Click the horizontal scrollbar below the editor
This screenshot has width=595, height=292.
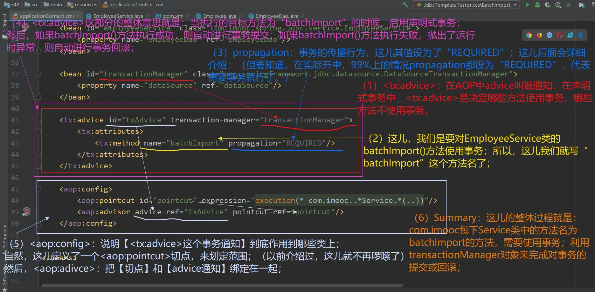[x=222, y=285]
